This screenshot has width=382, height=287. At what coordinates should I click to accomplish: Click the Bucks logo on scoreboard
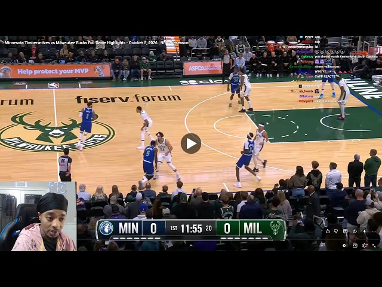coord(275,228)
